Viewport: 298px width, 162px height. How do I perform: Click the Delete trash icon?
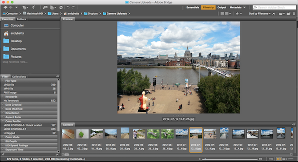coord(294,14)
